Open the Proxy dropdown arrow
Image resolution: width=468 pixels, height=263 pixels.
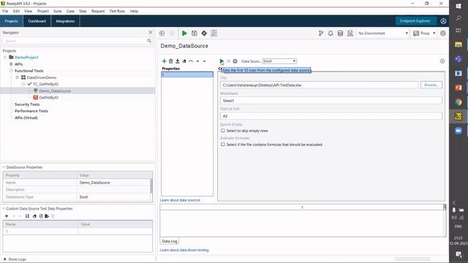[434, 33]
